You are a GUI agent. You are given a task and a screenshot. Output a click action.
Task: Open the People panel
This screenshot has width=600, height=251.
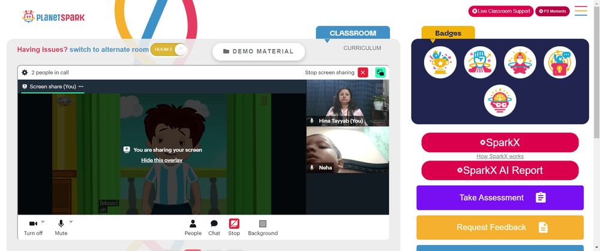pyautogui.click(x=193, y=228)
